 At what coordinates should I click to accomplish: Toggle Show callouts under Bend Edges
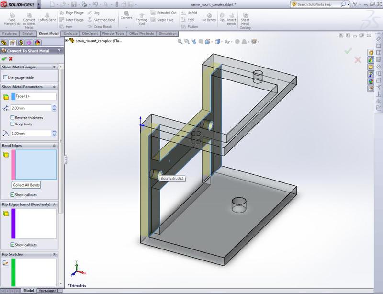tap(12, 195)
